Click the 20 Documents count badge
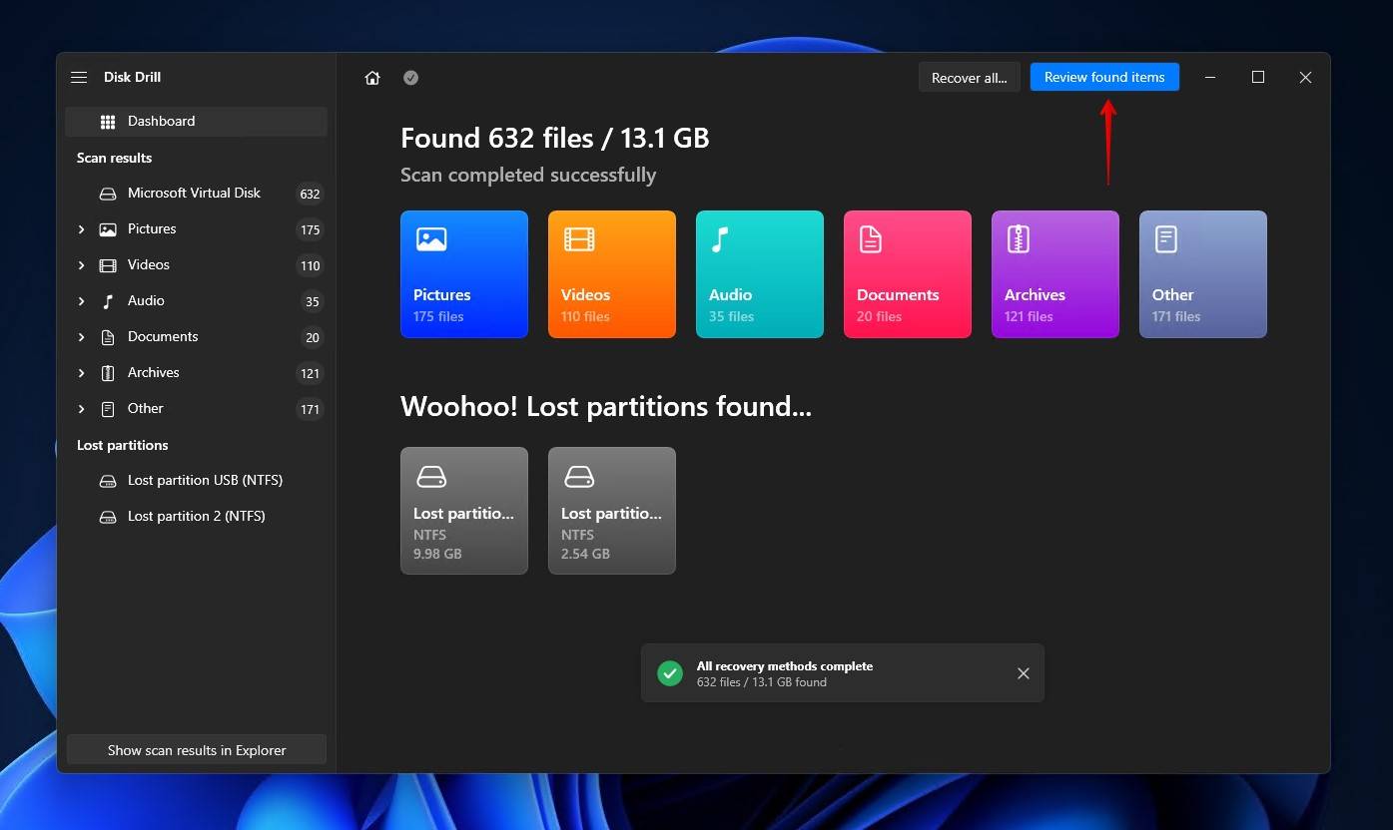 [x=312, y=338]
